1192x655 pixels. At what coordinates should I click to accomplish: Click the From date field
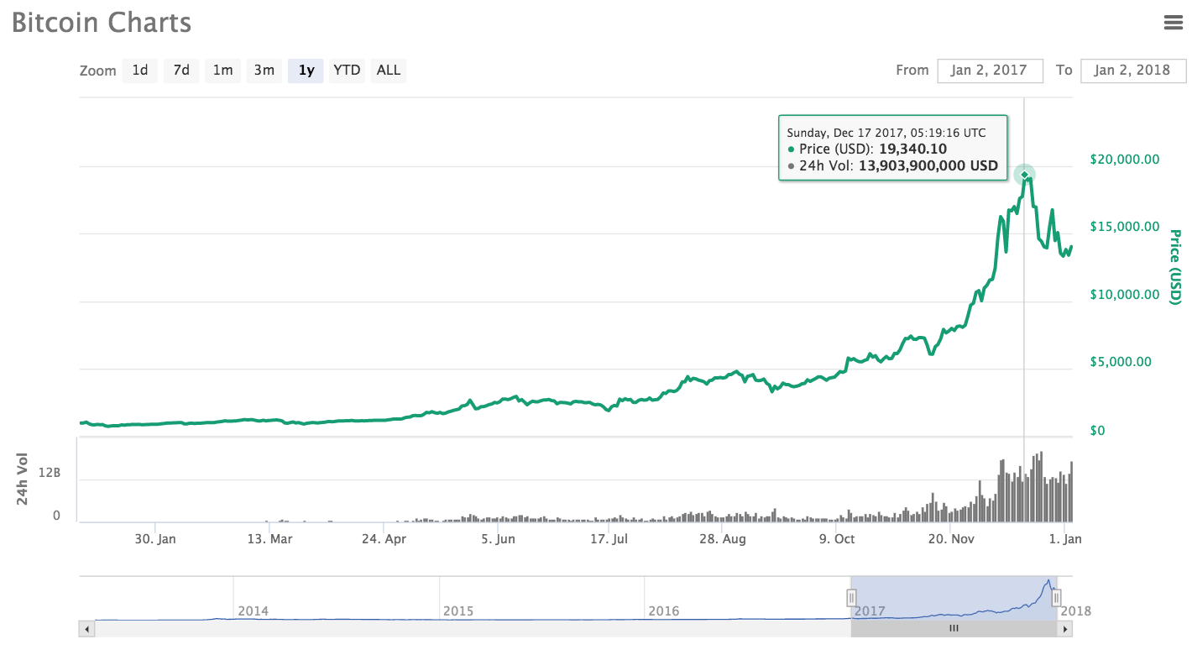[x=990, y=71]
